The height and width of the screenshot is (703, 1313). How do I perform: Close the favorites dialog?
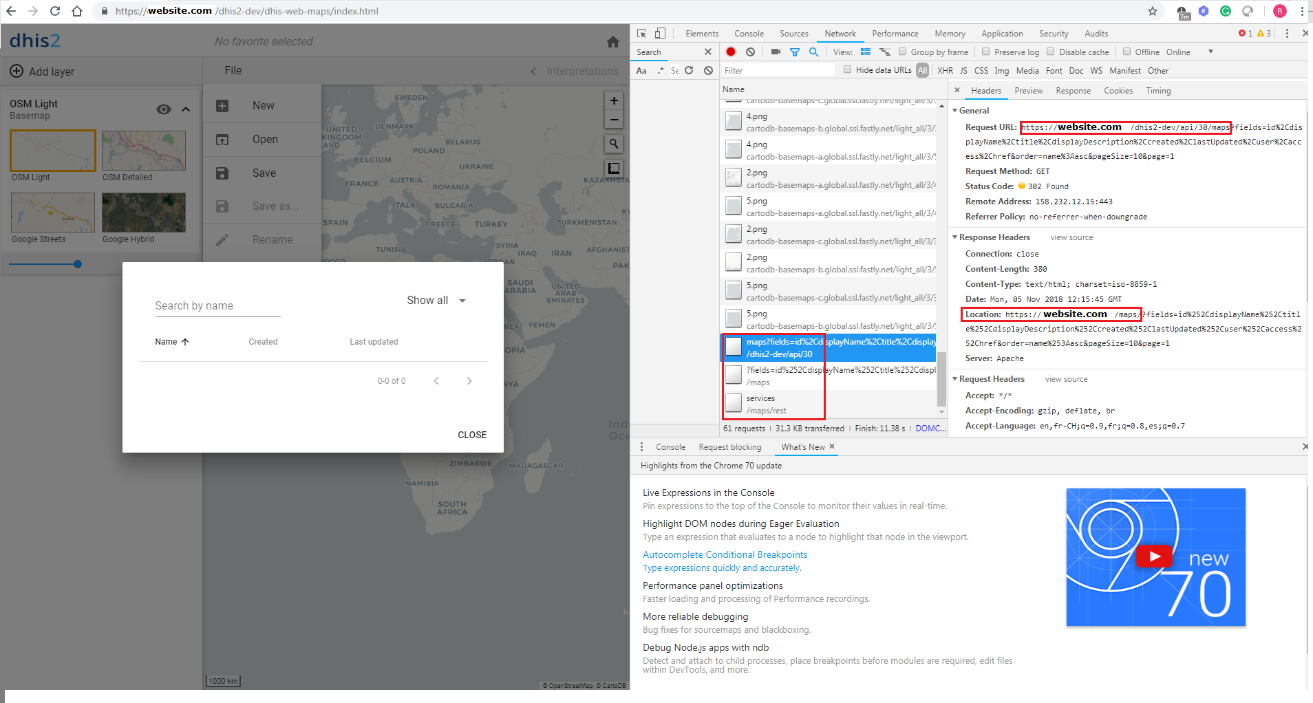point(472,435)
